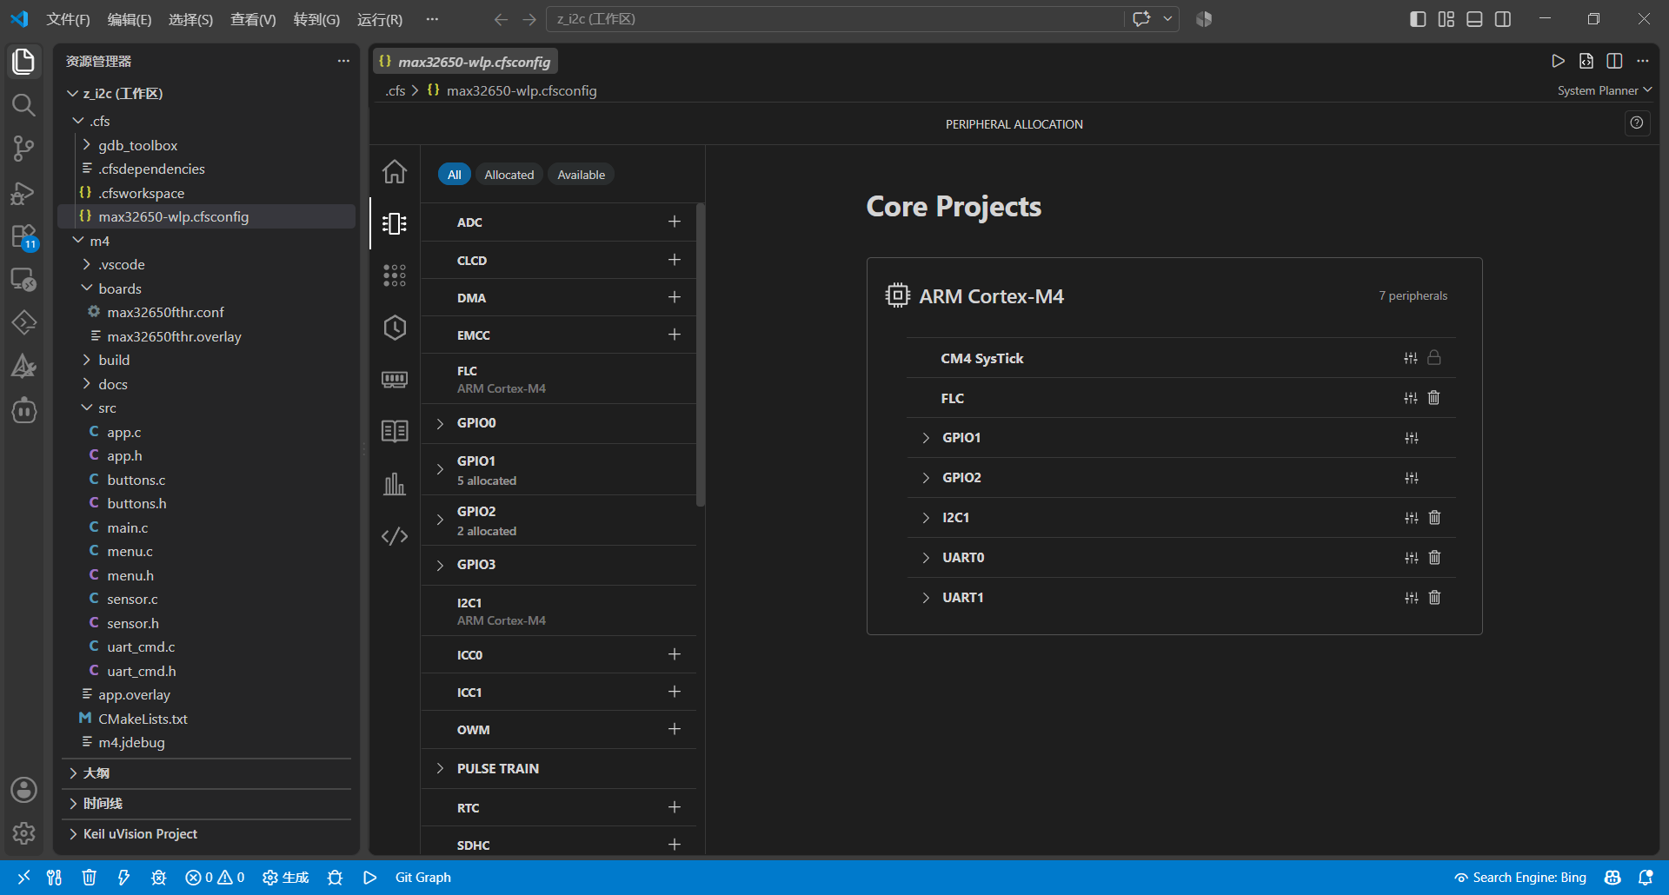Open the 编辑(E) menu

click(130, 19)
